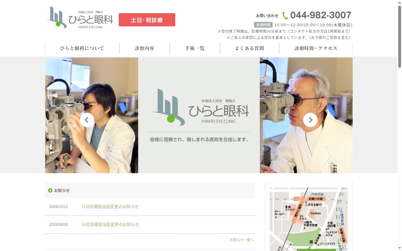Open 11月診療担当医変更のお知らせ link
The image size is (402, 251).
(110, 207)
